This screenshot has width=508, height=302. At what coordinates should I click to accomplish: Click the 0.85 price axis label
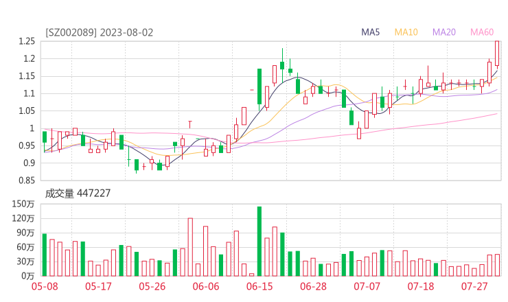(27, 180)
